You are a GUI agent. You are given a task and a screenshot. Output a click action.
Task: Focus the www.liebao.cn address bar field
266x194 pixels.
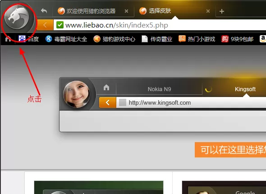pyautogui.click(x=160, y=25)
